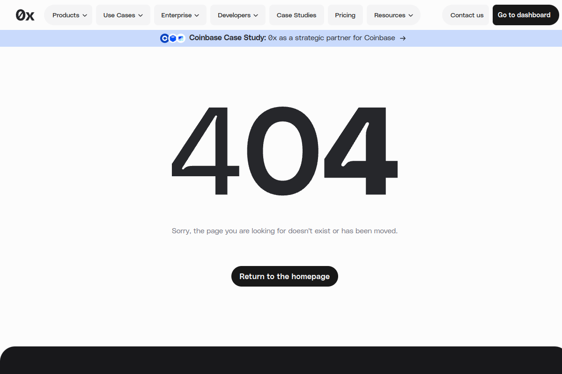562x374 pixels.
Task: Click the Contact us button
Action: coord(466,15)
